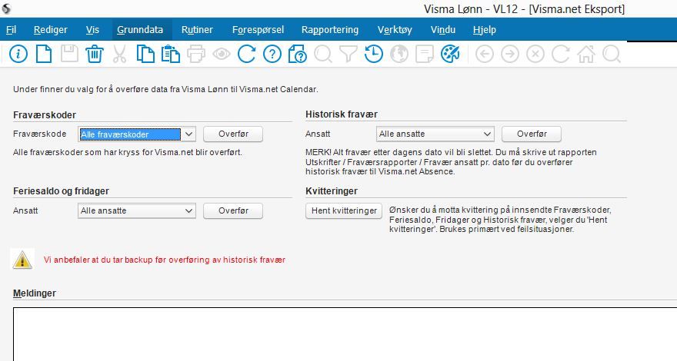Click Overfør button next to Fraværskode
This screenshot has height=361, width=677.
click(233, 134)
